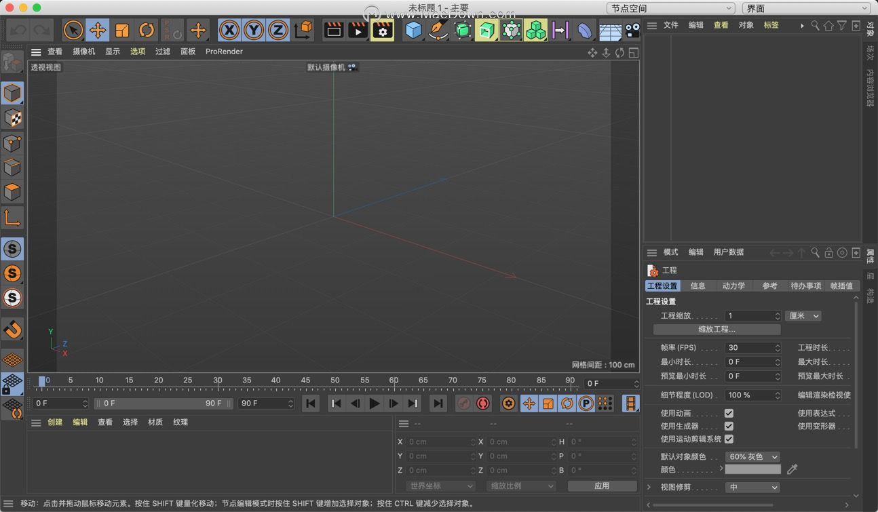Switch to Model mode in left palette
This screenshot has height=512, width=878.
coord(12,93)
